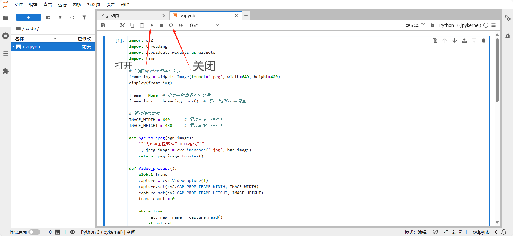Add a new tab with plus button
513x236 pixels.
(246, 15)
